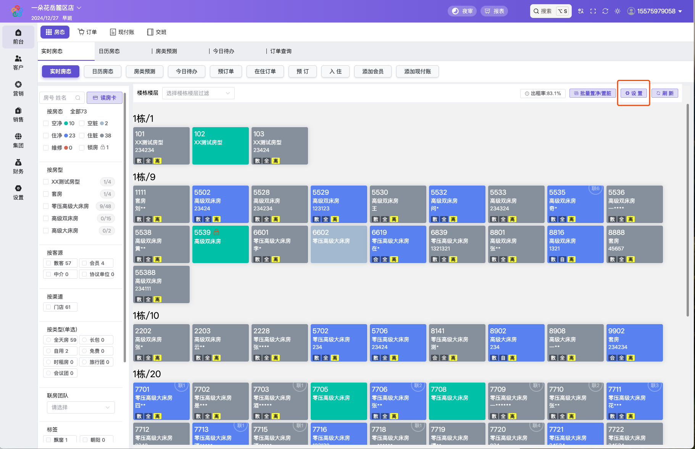Open blue room card 5502
Image resolution: width=695 pixels, height=449 pixels.
(221, 204)
